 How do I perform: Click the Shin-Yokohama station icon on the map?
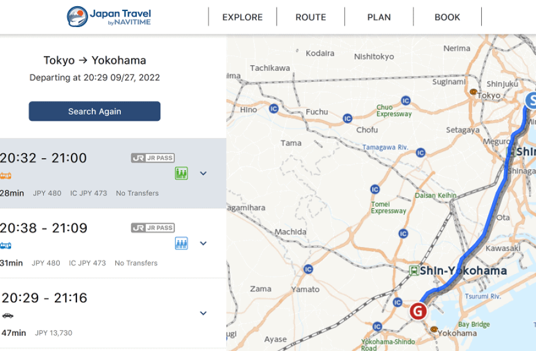[x=413, y=270]
